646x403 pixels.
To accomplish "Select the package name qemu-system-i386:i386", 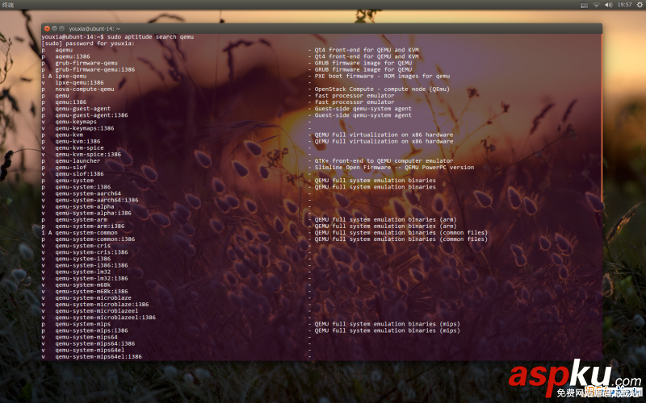I will 91,266.
